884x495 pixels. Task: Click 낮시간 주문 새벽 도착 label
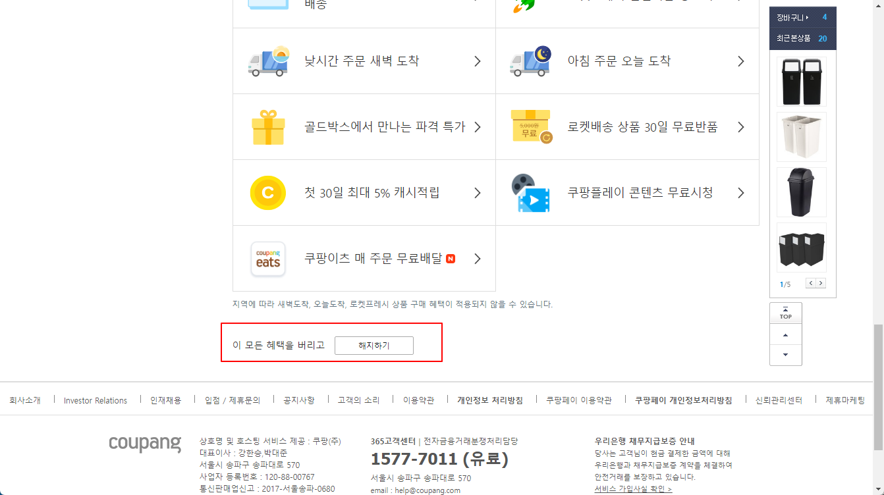(362, 61)
